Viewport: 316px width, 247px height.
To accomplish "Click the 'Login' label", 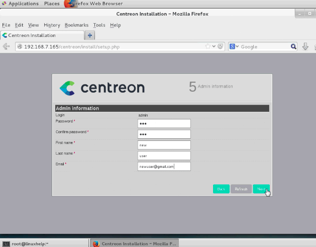I will point(60,115).
